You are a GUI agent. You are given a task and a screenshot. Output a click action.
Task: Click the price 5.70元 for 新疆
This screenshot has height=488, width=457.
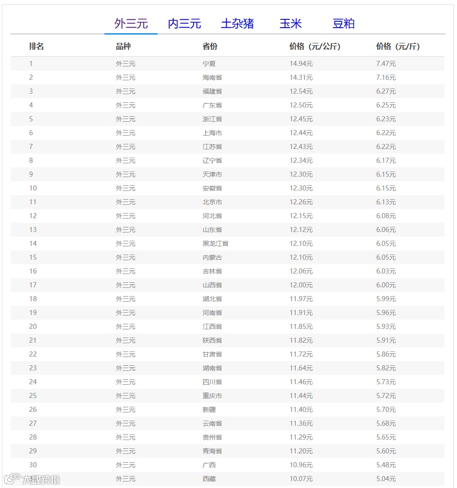click(386, 410)
